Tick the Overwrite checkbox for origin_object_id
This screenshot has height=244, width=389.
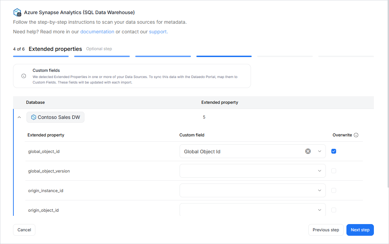[334, 210]
